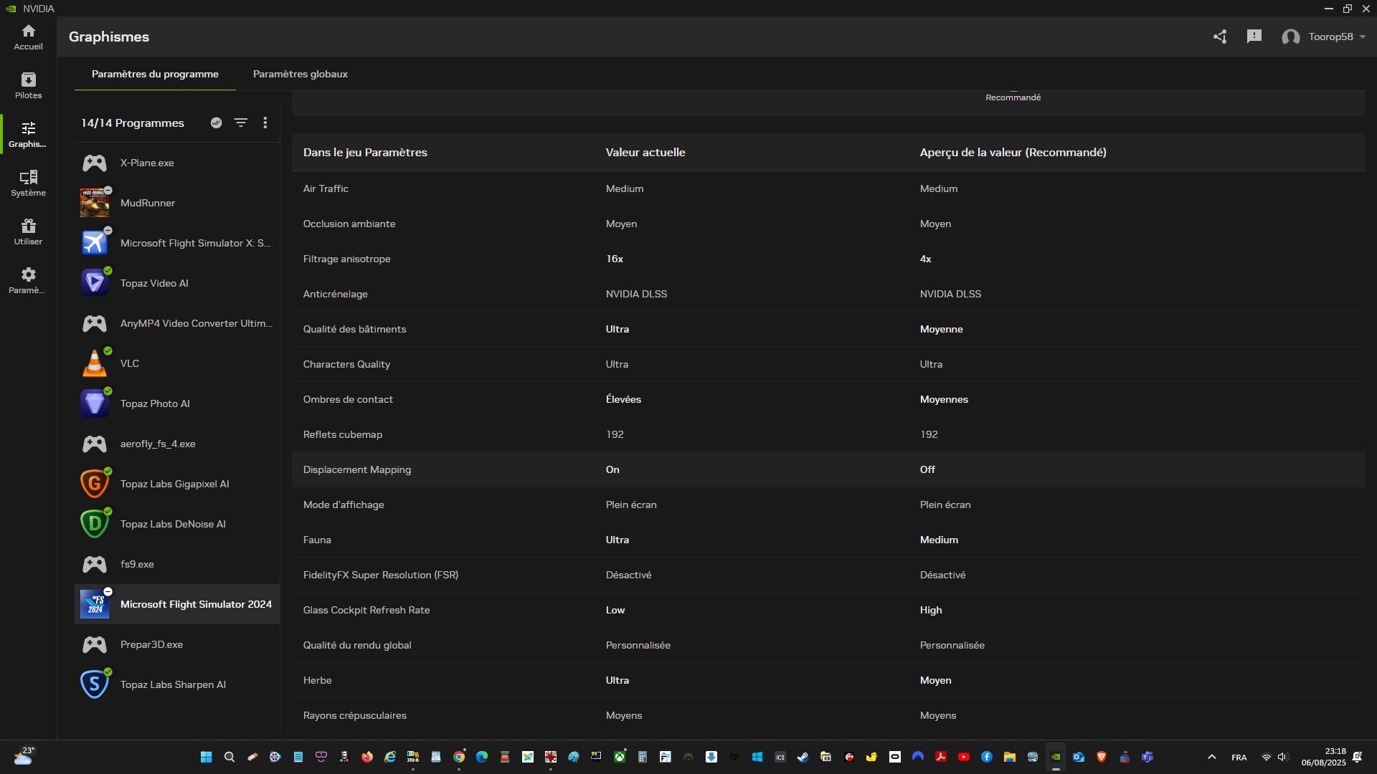Show hidden system tray icons

pos(1211,757)
